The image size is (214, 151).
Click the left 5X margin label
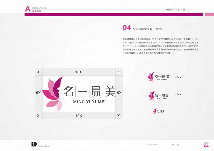pos(38,93)
